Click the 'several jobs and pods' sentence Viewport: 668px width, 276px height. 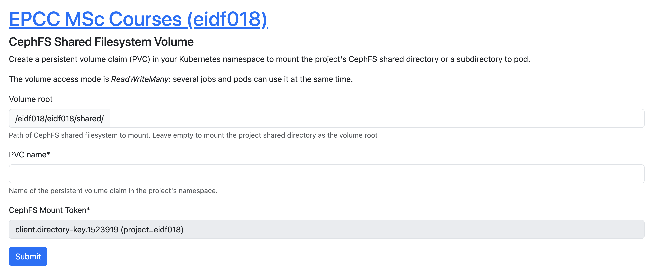pos(262,79)
